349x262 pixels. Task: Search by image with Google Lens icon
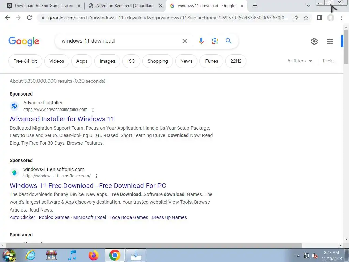click(x=215, y=41)
